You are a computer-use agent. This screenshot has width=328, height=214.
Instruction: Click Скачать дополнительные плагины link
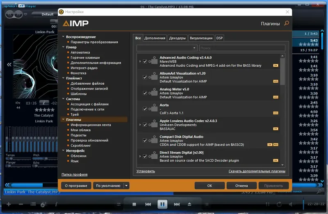[257, 171]
